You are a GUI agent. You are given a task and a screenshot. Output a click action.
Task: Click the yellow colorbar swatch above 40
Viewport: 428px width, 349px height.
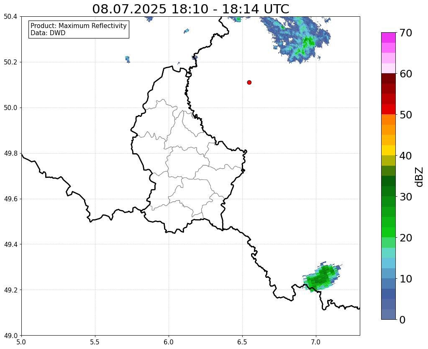coord(388,150)
